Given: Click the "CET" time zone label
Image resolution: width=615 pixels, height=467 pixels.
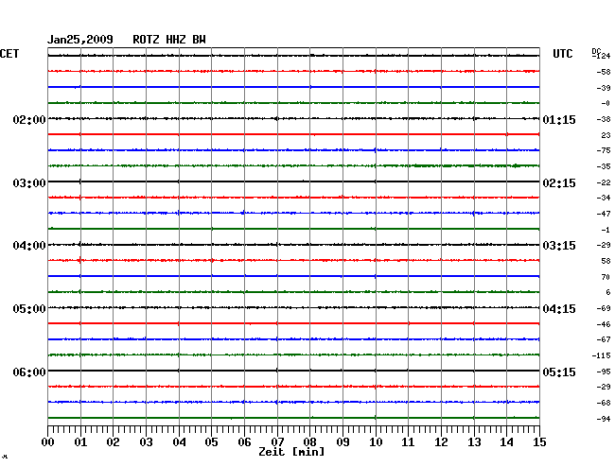Looking at the screenshot, I should 9,54.
